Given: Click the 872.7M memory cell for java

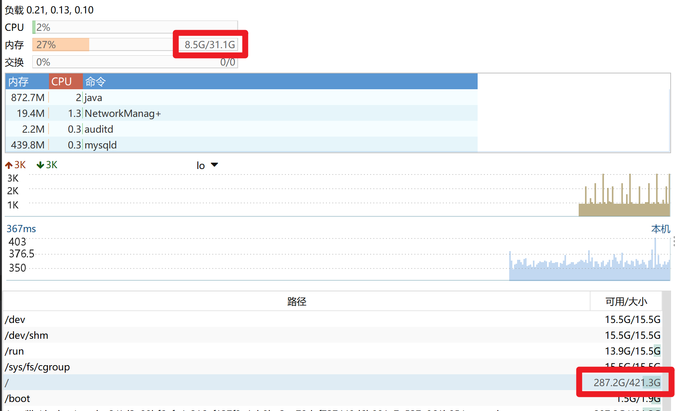Looking at the screenshot, I should (28, 98).
